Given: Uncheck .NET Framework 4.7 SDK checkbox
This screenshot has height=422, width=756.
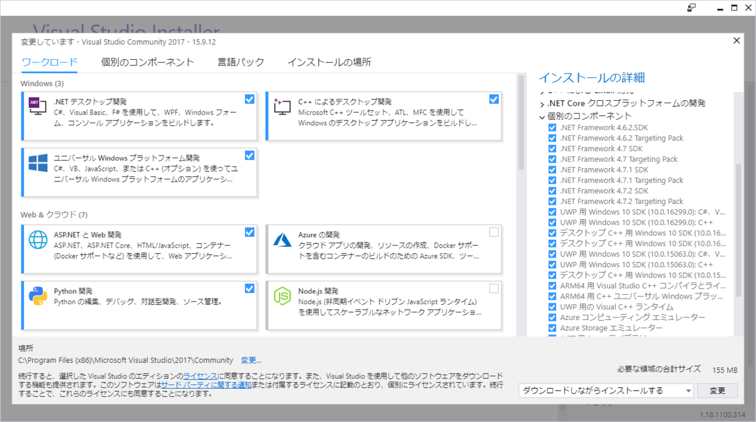Looking at the screenshot, I should [x=553, y=149].
